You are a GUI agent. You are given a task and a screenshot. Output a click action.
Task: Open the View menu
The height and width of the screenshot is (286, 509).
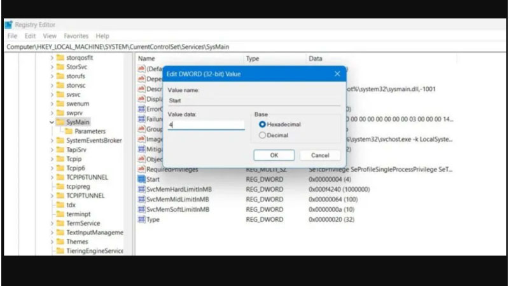(x=50, y=36)
